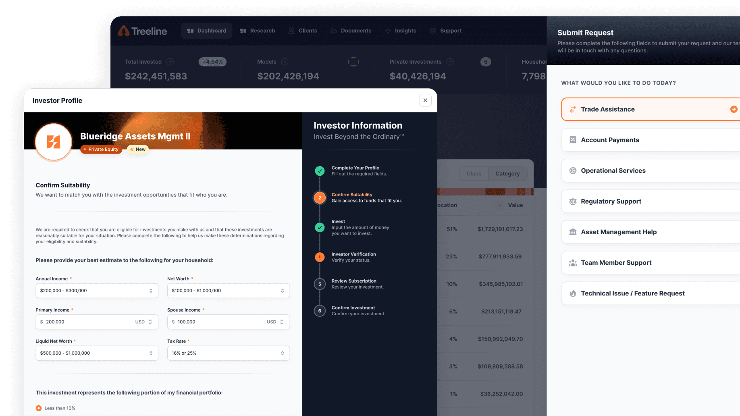Click the Technical Issue flame icon
Screen dimensions: 740x416
click(x=573, y=293)
